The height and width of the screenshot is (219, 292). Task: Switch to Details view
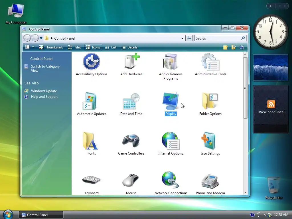(x=130, y=47)
